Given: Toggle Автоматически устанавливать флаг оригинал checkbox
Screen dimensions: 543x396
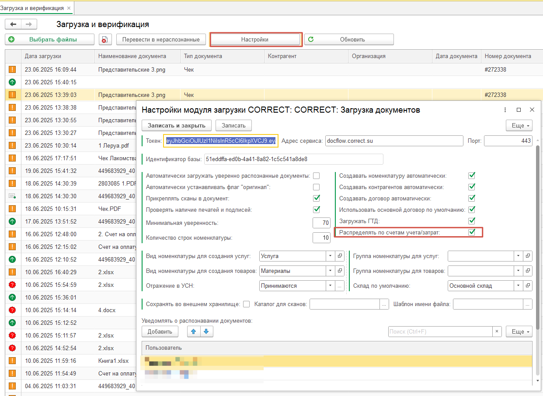Looking at the screenshot, I should click(x=317, y=187).
